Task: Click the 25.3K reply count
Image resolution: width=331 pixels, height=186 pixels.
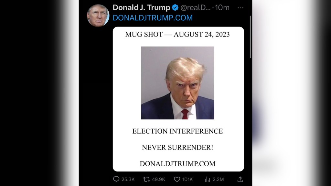Action: coord(128,179)
